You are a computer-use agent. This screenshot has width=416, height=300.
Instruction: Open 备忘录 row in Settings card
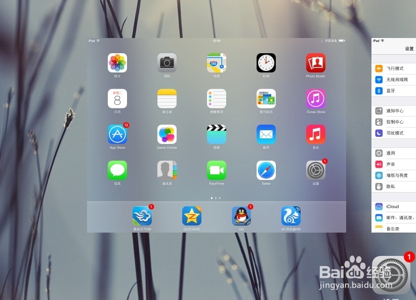[394, 228]
